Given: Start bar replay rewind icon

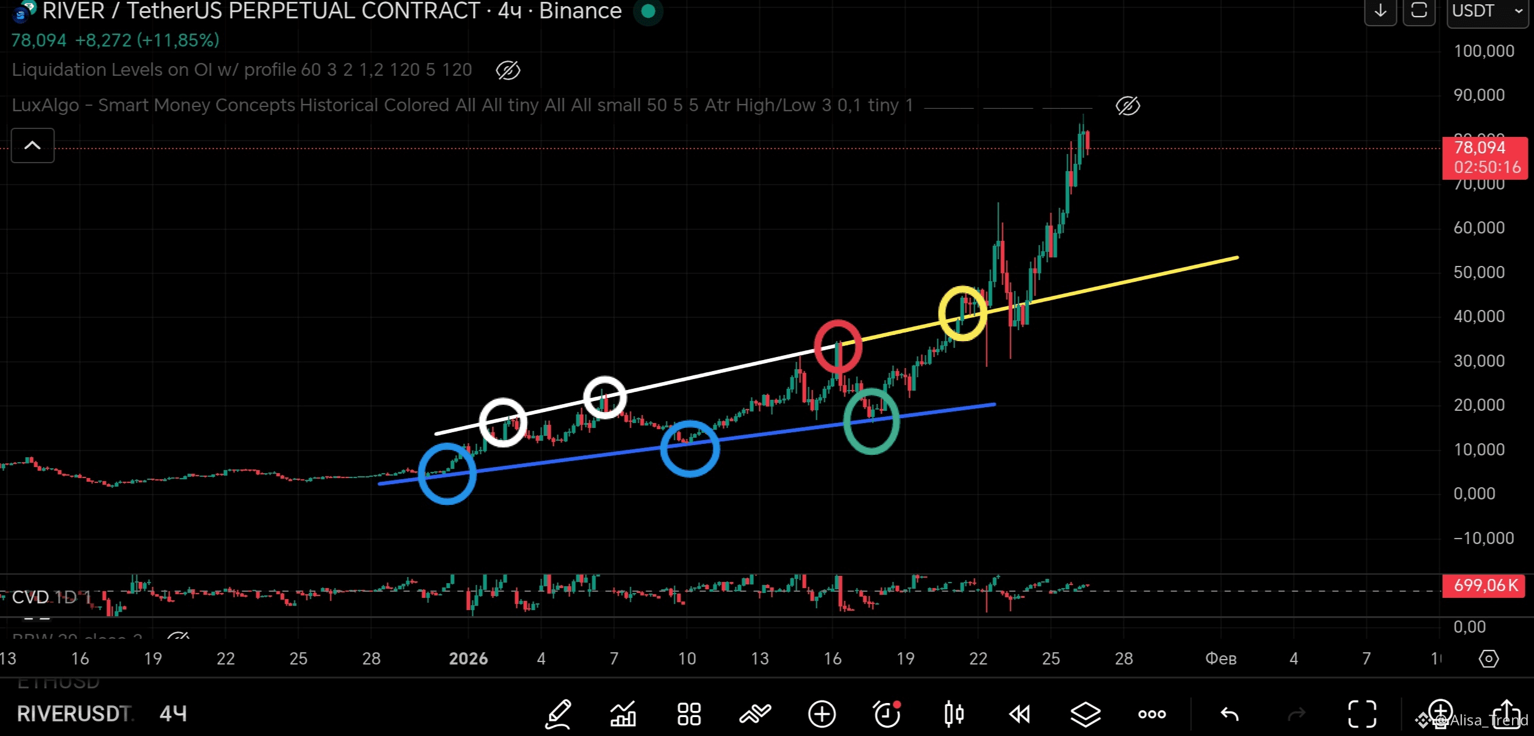Looking at the screenshot, I should coord(1019,714).
